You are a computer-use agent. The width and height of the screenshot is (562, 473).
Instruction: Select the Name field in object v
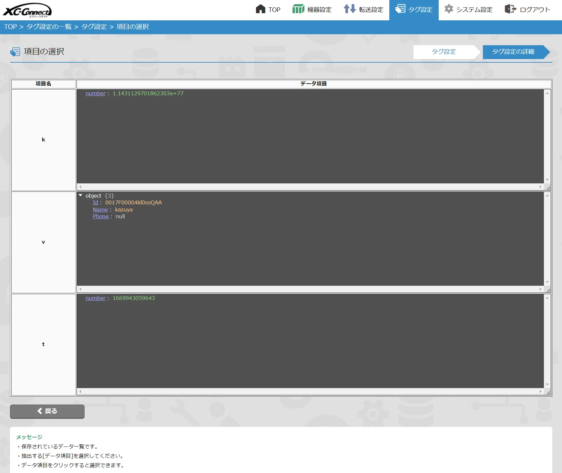[100, 210]
